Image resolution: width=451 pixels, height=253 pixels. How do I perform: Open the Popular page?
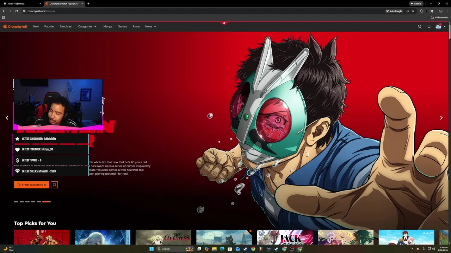pyautogui.click(x=49, y=26)
